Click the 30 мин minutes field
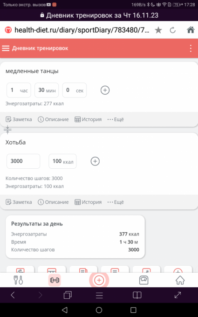198x317 pixels. point(47,90)
